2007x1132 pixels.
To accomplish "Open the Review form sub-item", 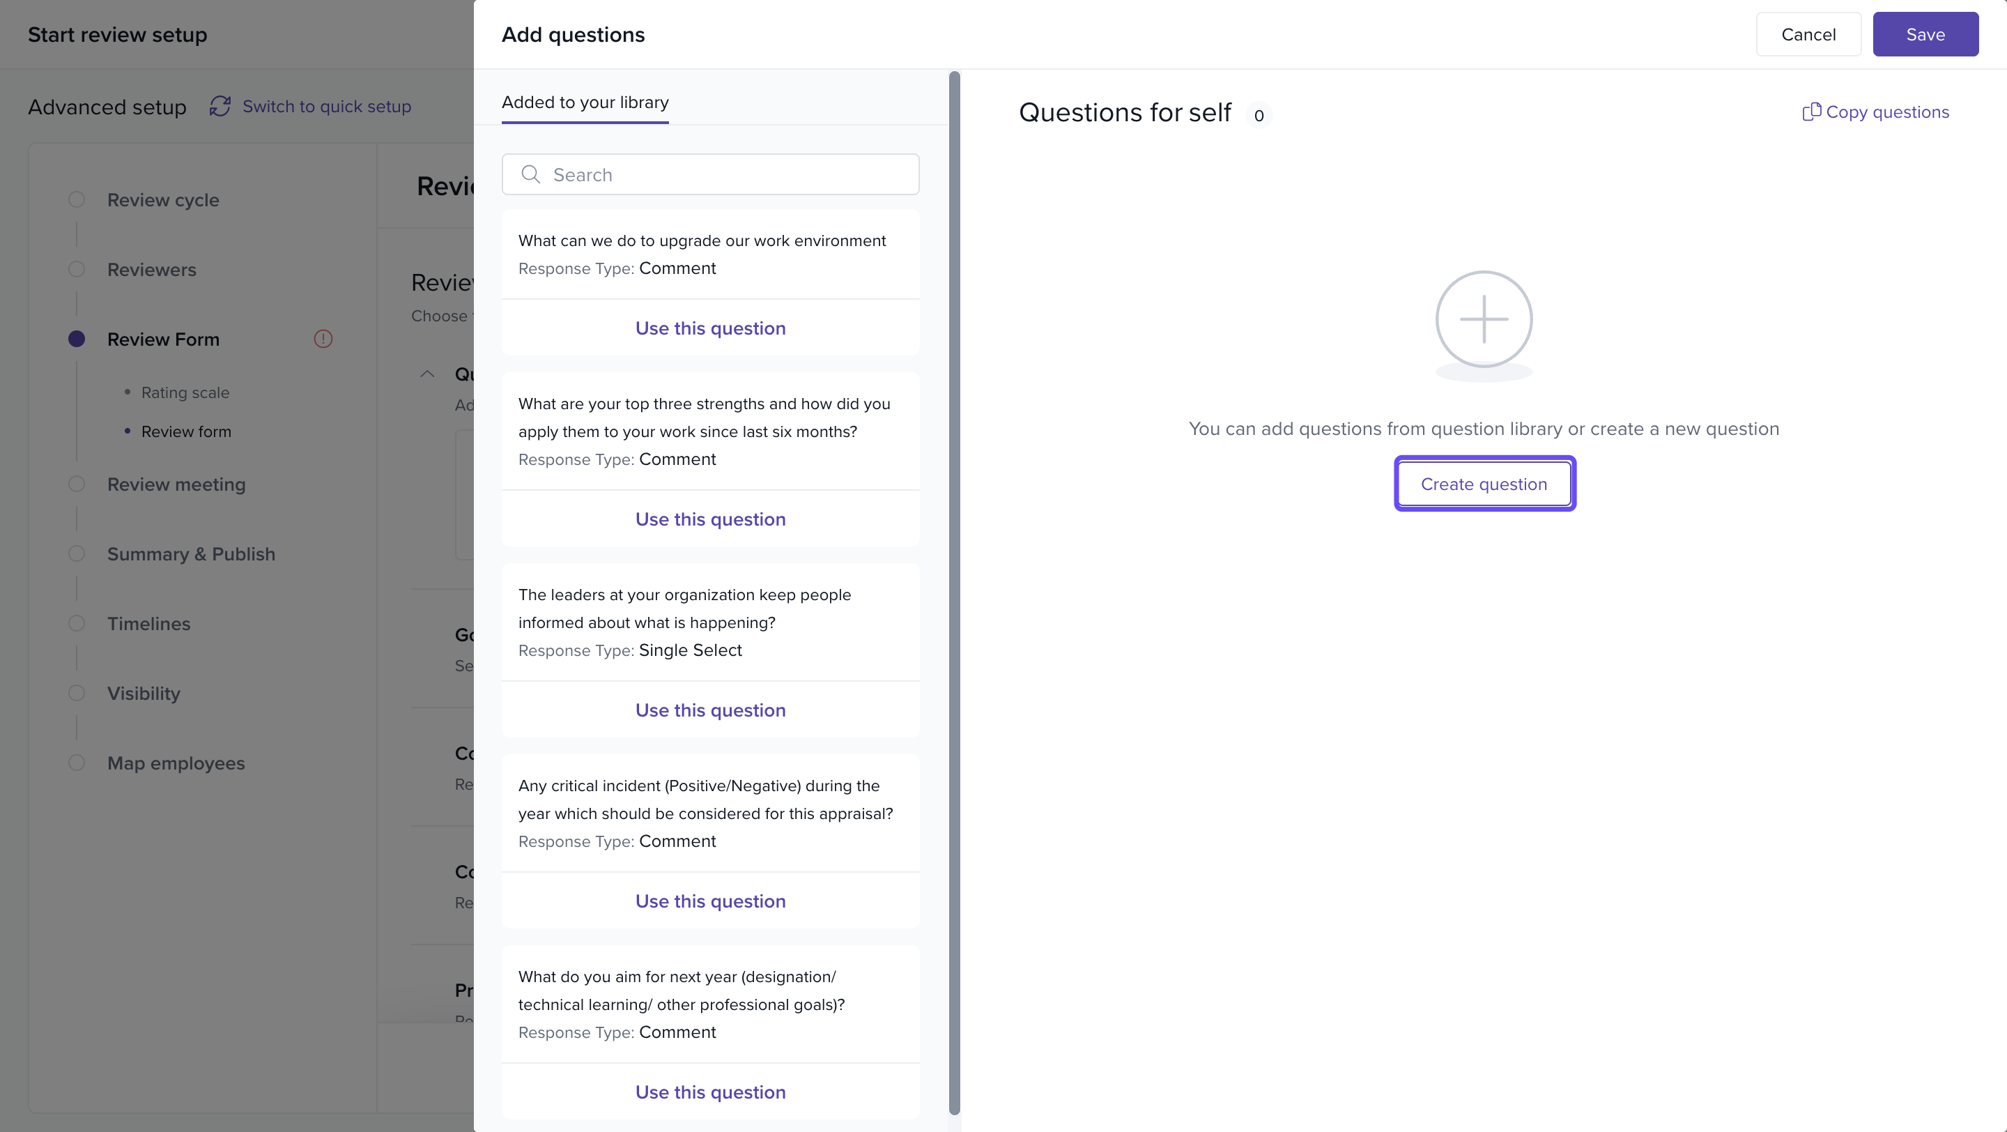I will [185, 431].
